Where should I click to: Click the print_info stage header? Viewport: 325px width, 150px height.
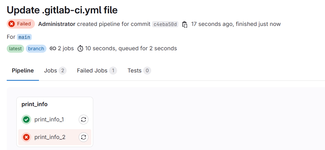click(x=35, y=104)
